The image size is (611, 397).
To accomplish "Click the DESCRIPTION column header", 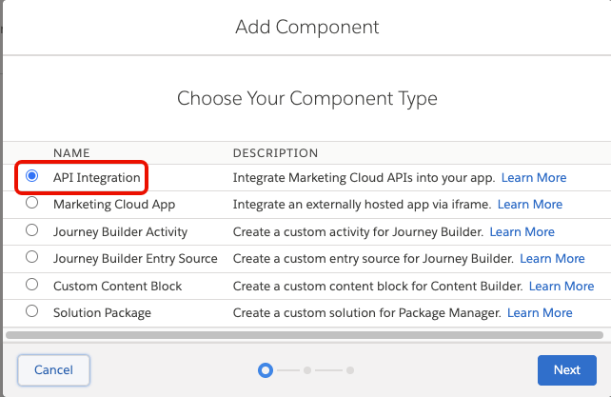I will (275, 152).
